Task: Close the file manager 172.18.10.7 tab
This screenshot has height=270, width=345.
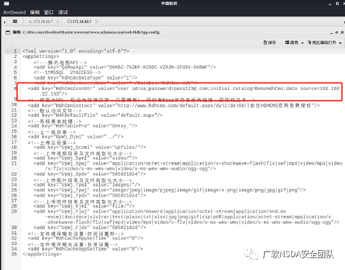Action: [x=96, y=22]
